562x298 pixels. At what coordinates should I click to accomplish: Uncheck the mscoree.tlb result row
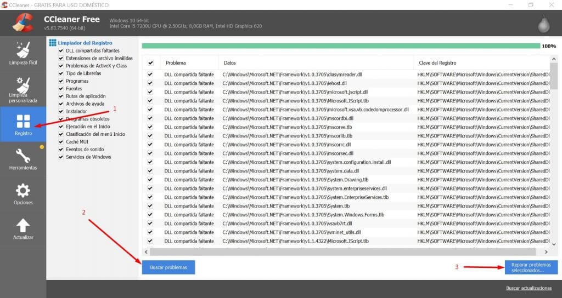(150, 127)
